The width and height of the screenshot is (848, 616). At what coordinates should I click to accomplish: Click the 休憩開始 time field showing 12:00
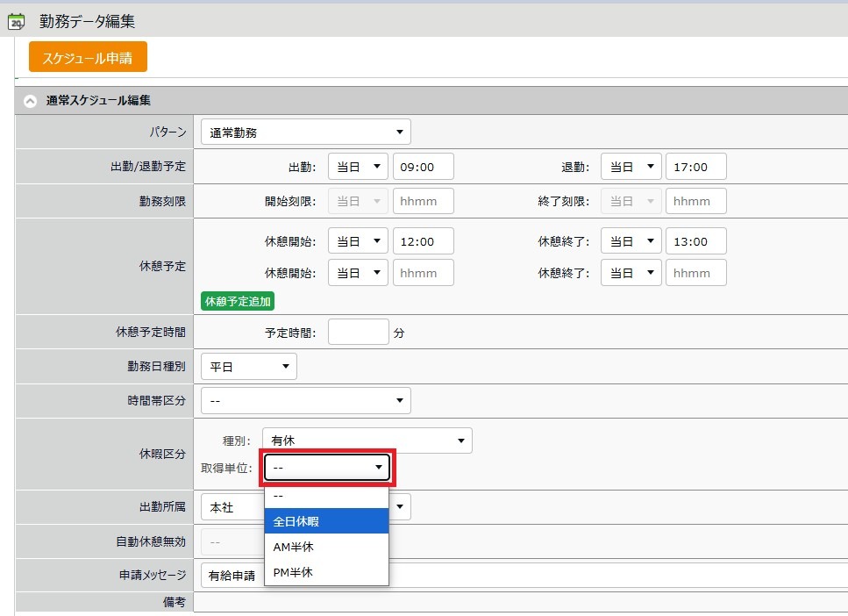click(423, 241)
